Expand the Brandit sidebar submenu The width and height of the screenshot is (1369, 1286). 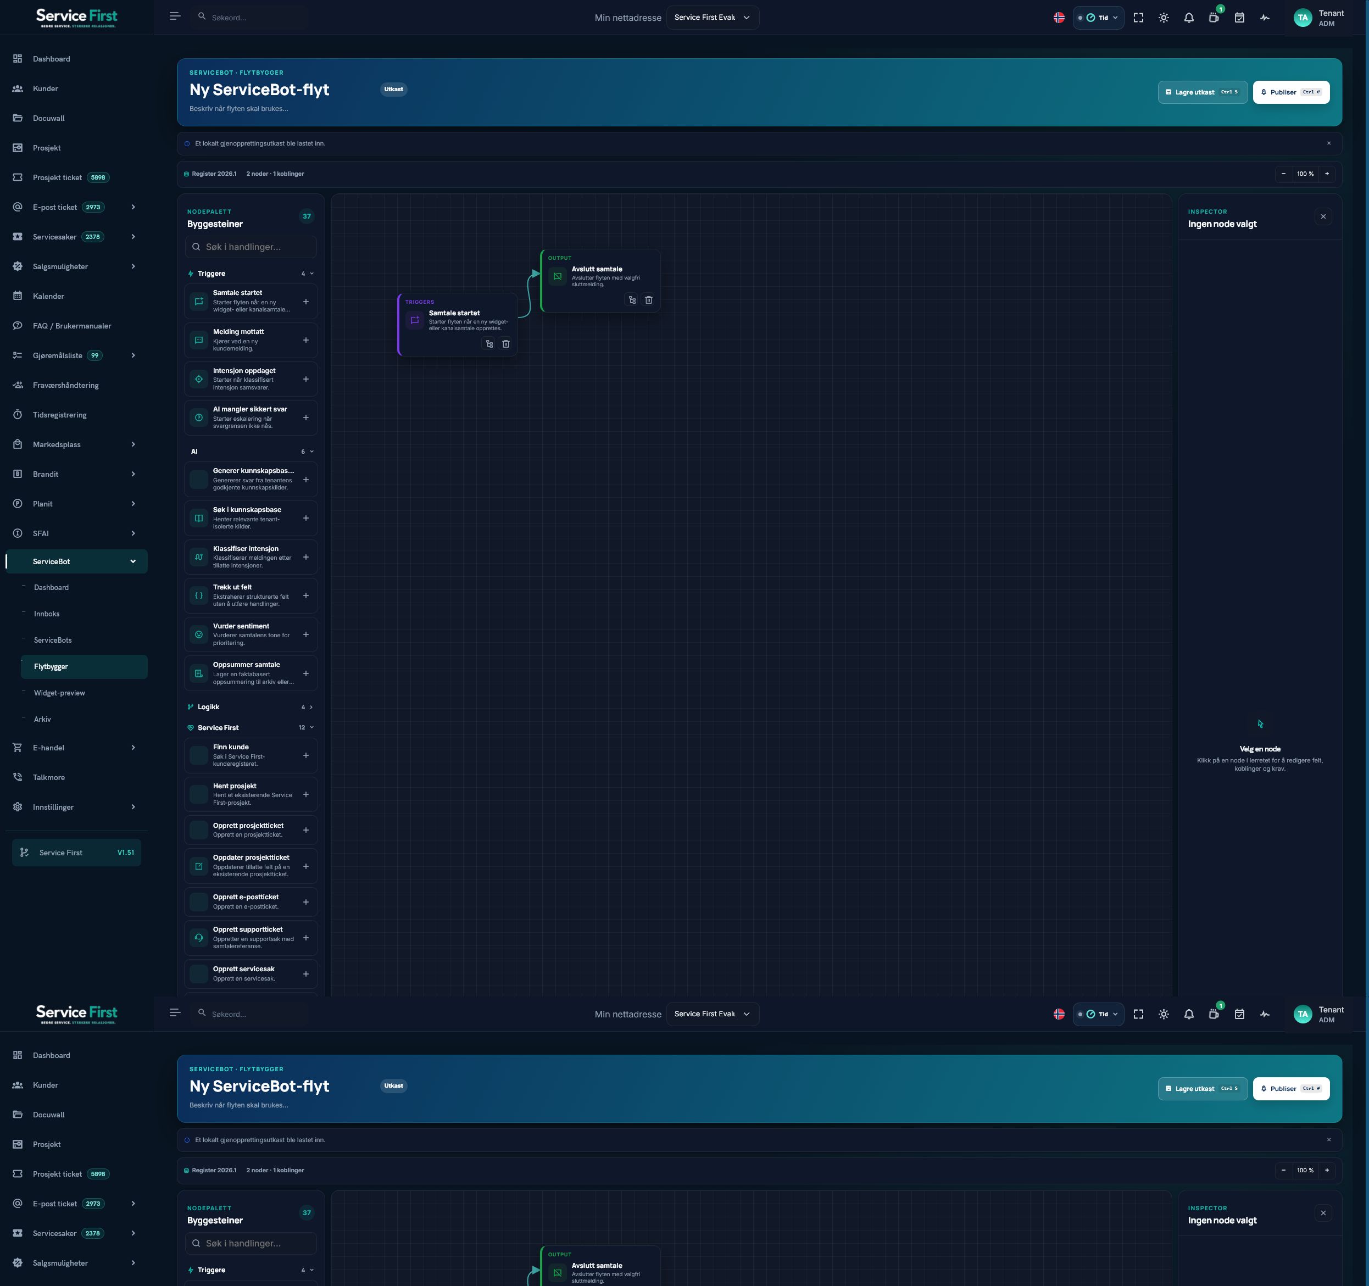133,474
